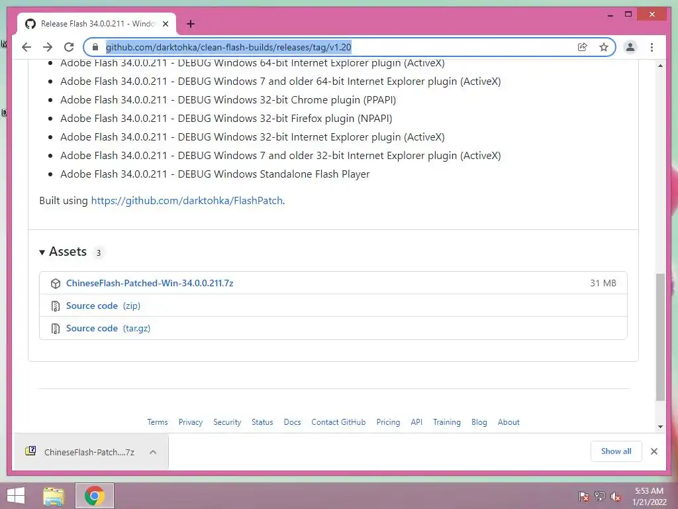The height and width of the screenshot is (509, 678).
Task: Click the Chrome icon in the taskbar
Action: [x=94, y=496]
